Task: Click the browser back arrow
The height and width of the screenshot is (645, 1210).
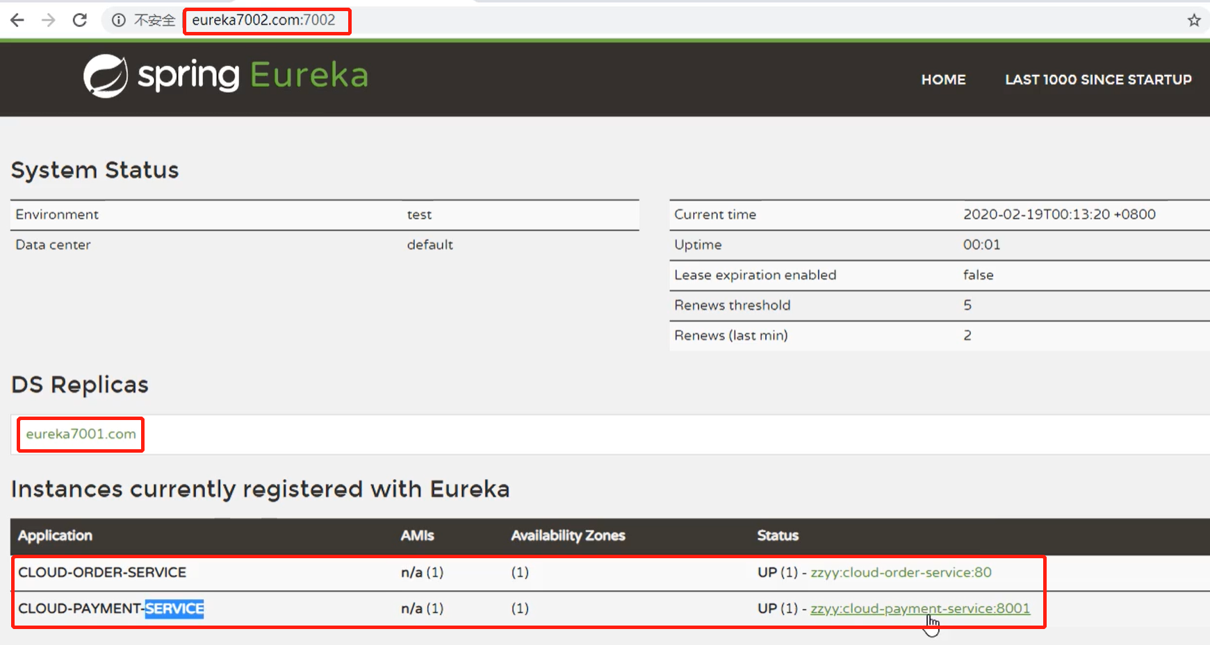Action: 17,20
